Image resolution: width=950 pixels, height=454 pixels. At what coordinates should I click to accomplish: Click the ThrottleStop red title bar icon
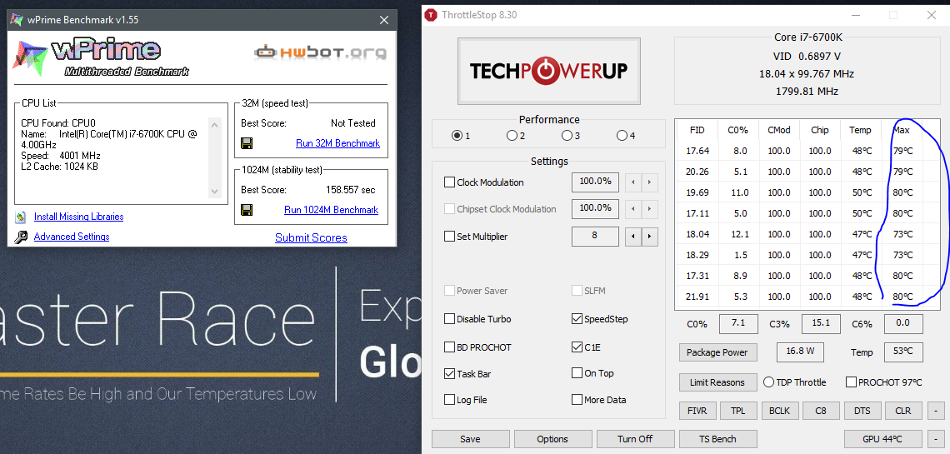430,14
